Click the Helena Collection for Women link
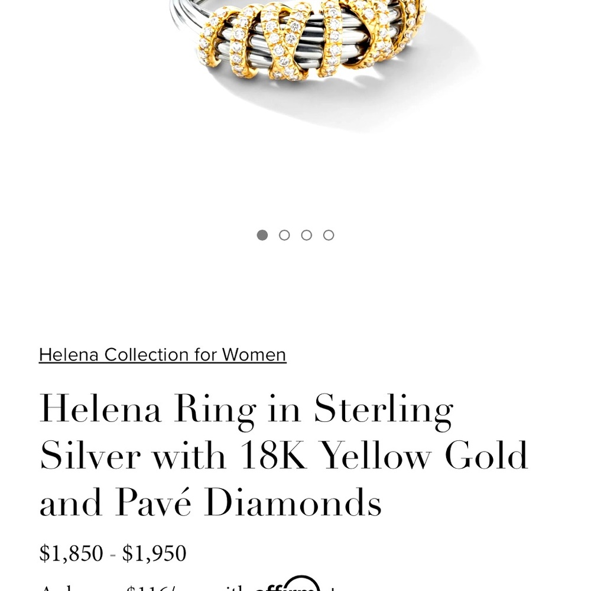The image size is (591, 591). pos(163,355)
